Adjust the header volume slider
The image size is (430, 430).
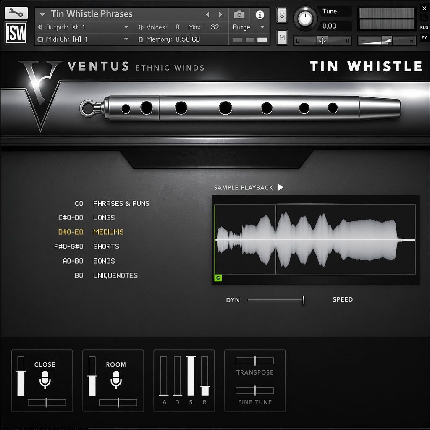pos(386,41)
